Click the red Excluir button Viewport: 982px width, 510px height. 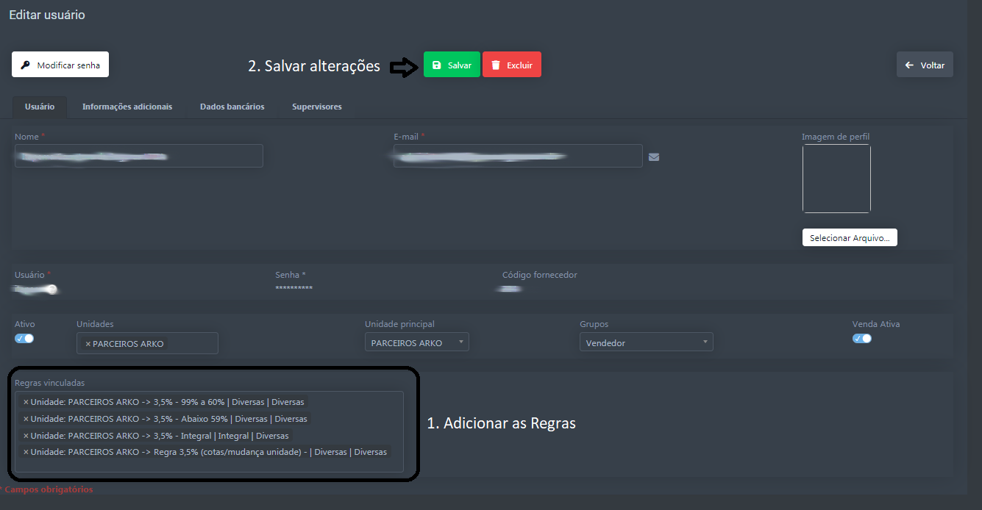(x=512, y=65)
